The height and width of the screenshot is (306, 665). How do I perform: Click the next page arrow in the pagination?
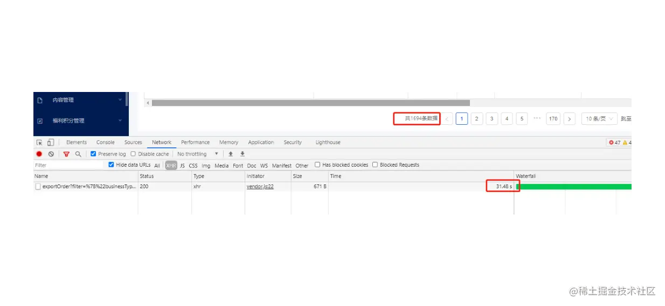click(570, 119)
